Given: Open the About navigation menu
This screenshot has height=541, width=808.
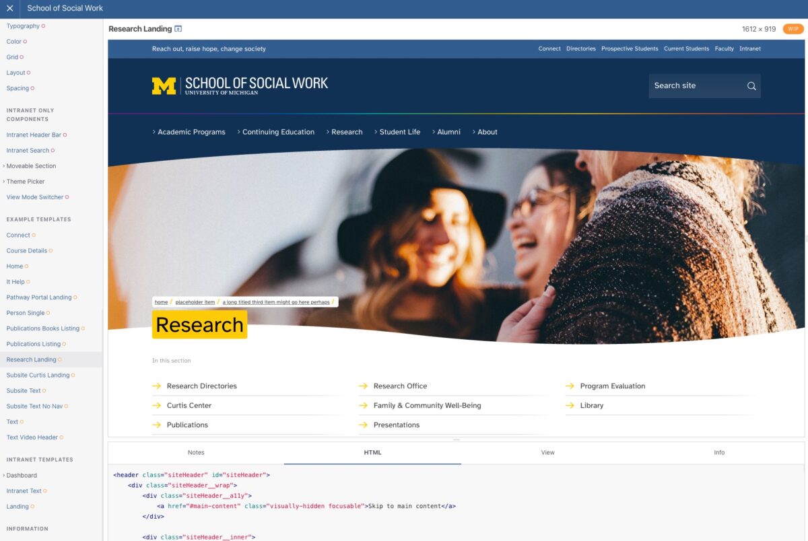Looking at the screenshot, I should coord(485,132).
